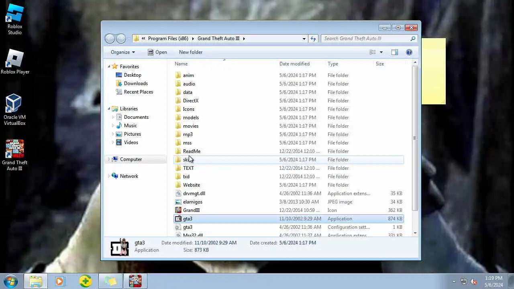
Task: Open Grand Theft Auto III desktop shortcut
Action: tap(14, 155)
